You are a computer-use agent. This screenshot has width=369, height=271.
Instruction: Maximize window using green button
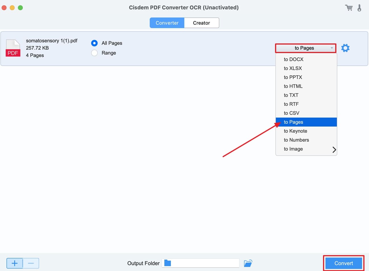(x=20, y=8)
